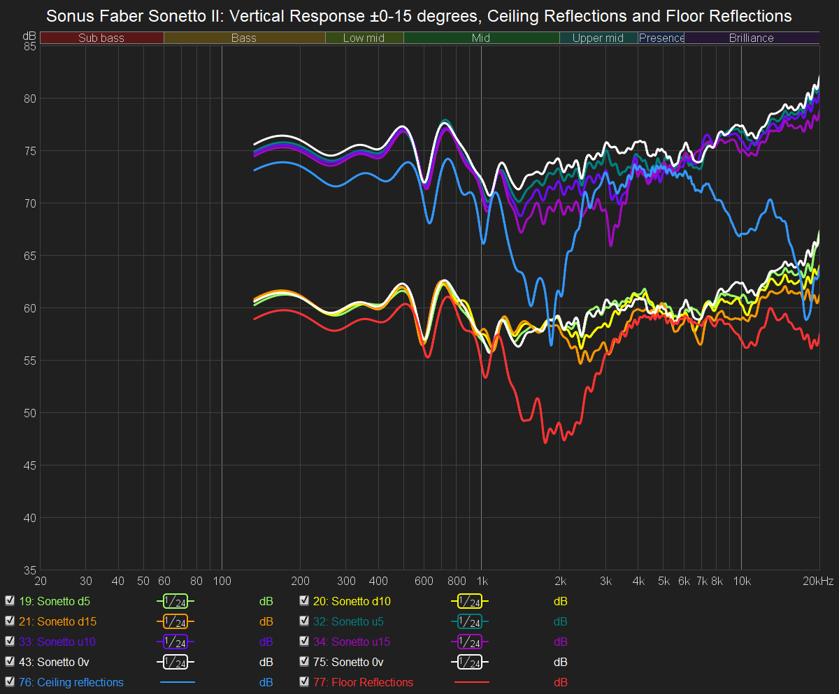Viewport: 839px width, 694px height.
Task: Click the dB value for Sonetto d5
Action: [x=266, y=601]
